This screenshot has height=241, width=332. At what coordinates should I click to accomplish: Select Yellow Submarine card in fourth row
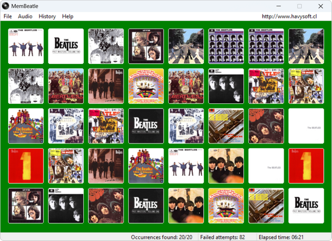point(146,166)
